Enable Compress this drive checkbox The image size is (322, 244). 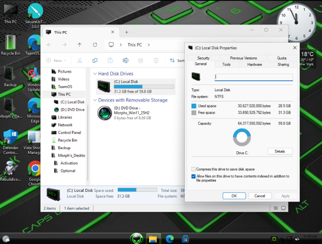tap(194, 169)
